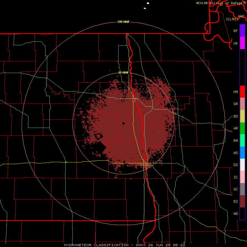Viewport: 247px width, 247px height.
Task: Select the IC light pink legend swatch
Action: click(x=242, y=177)
